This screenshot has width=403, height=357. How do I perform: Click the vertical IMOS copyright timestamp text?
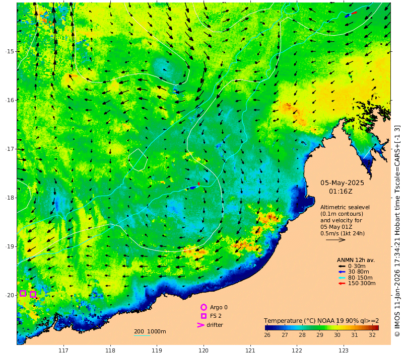click(397, 231)
